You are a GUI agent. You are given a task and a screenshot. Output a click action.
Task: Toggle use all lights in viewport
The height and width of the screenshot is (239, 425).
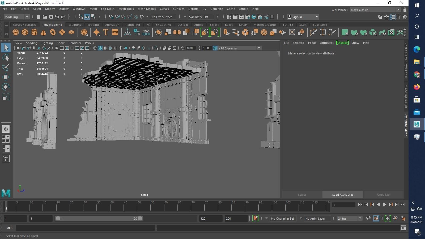[120, 48]
